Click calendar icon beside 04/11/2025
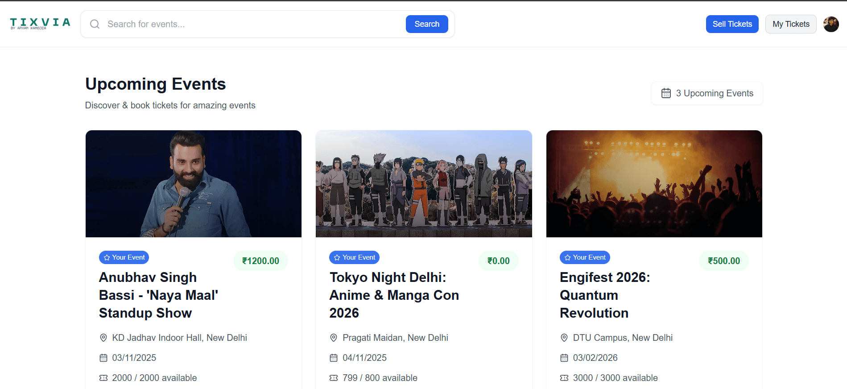This screenshot has width=847, height=389. pyautogui.click(x=334, y=358)
